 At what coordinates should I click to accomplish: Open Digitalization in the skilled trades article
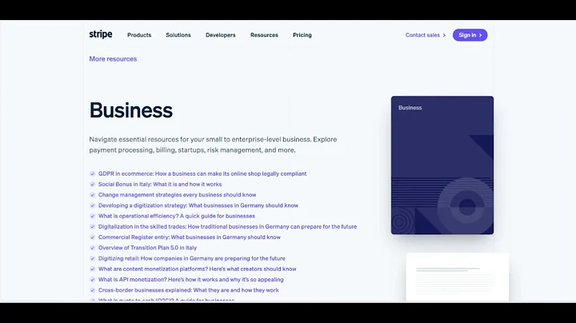[x=227, y=227]
